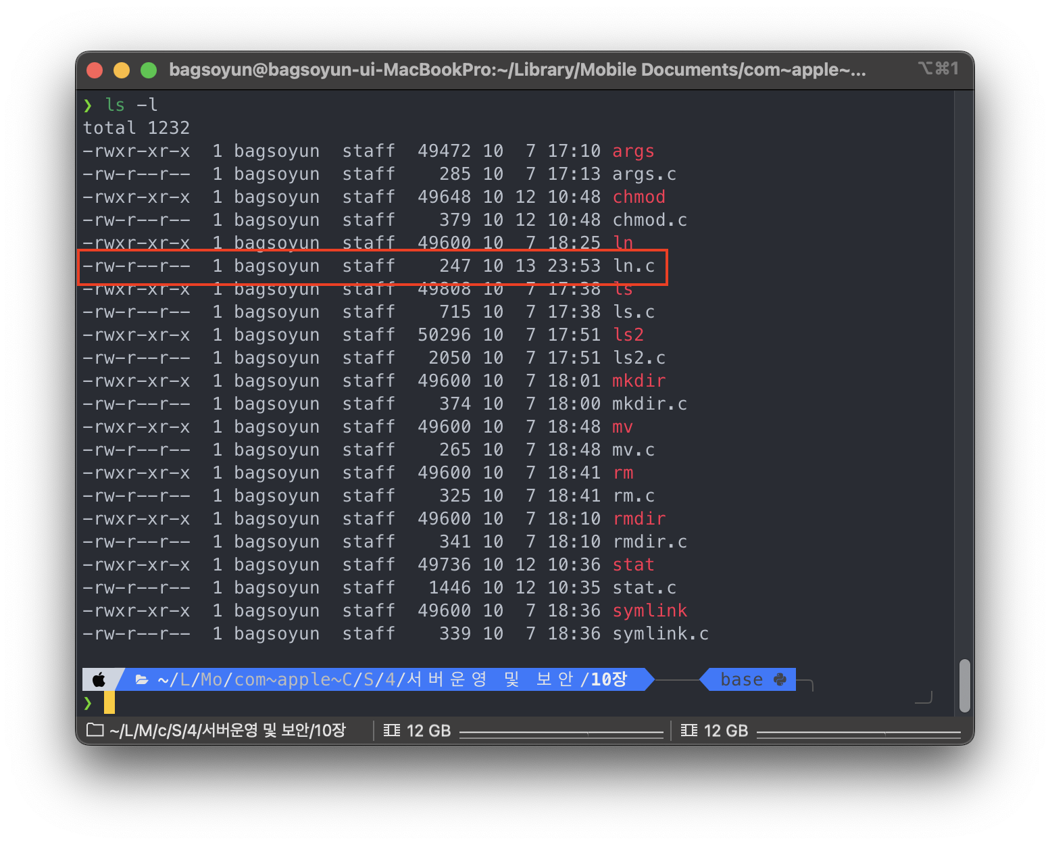Click the terminal vertical scrollbar thumb

click(x=965, y=685)
